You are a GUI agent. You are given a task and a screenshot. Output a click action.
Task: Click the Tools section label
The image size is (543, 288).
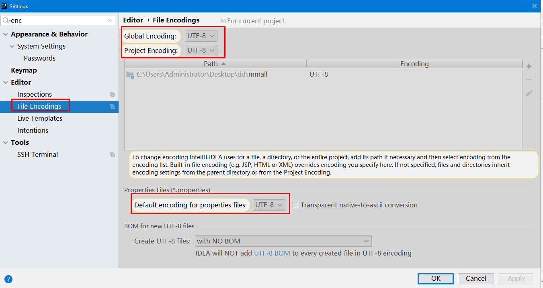click(20, 142)
